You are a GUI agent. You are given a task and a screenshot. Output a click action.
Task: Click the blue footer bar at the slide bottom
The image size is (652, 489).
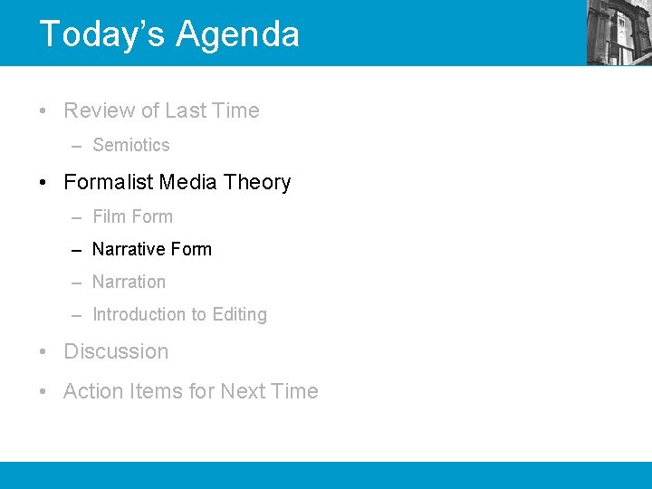pyautogui.click(x=326, y=475)
